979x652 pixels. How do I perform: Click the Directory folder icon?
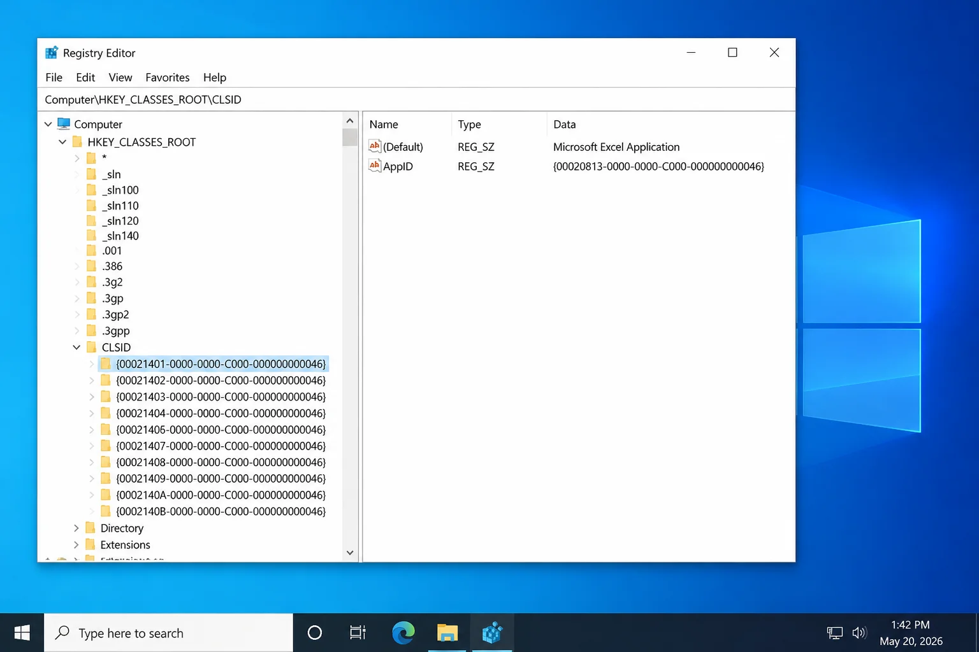click(x=91, y=528)
